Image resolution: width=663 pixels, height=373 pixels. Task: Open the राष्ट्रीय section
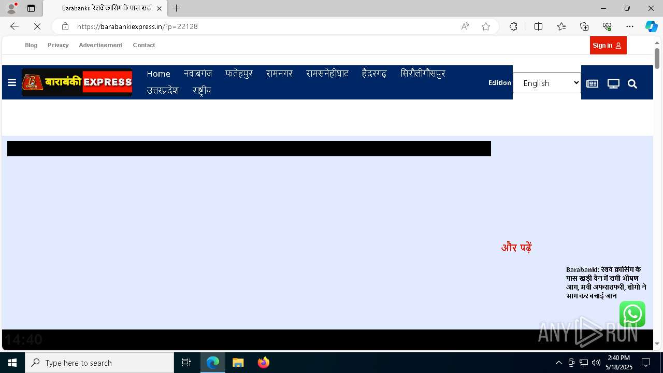202,90
